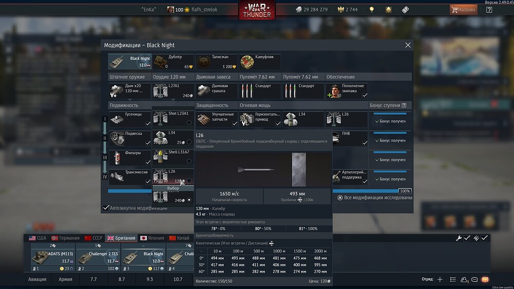Open the mail envelope icon
The width and height of the screenshot is (514, 289).
[x=485, y=279]
